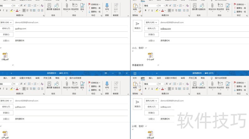Image resolution: width=249 pixels, height=139 pixels.
Task: Click Send (发送) button in xx@qq.com window
Action: (x=137, y=104)
